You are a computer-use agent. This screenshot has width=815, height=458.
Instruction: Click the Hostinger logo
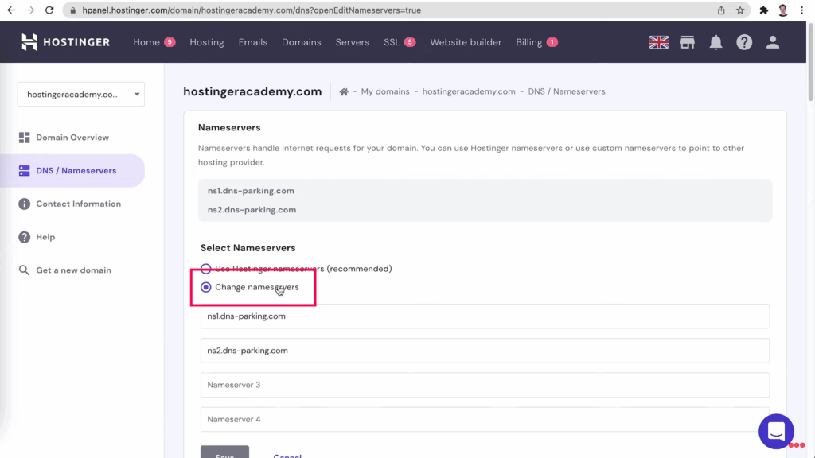(x=65, y=42)
